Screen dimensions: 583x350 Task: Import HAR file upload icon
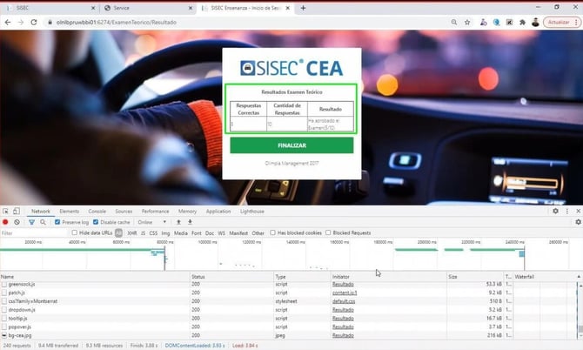point(178,222)
